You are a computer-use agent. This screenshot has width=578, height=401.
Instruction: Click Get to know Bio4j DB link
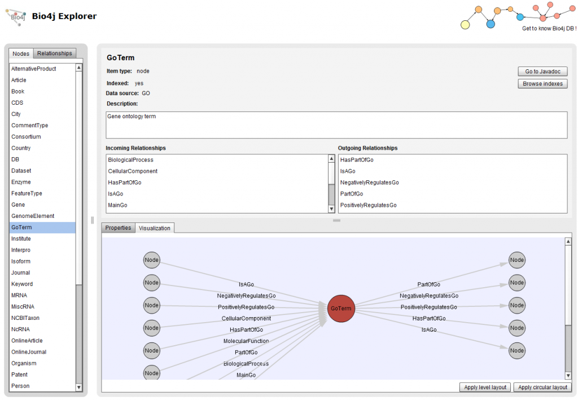(x=549, y=28)
